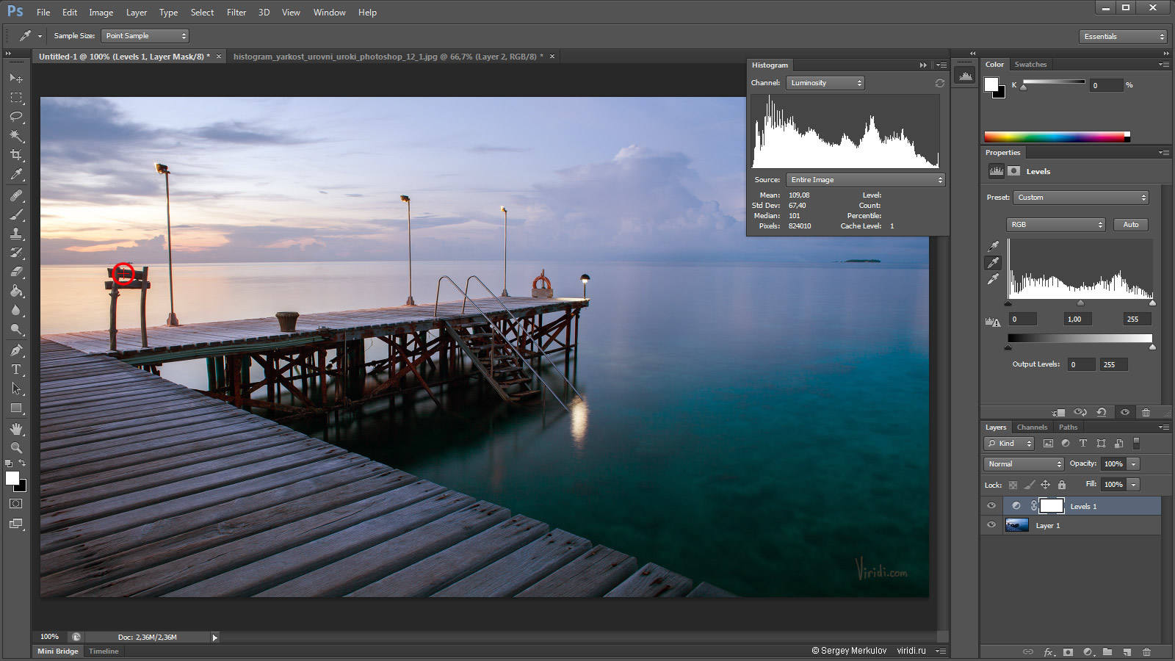Select the Horizontal Type tool
The height and width of the screenshot is (661, 1175).
(16, 369)
